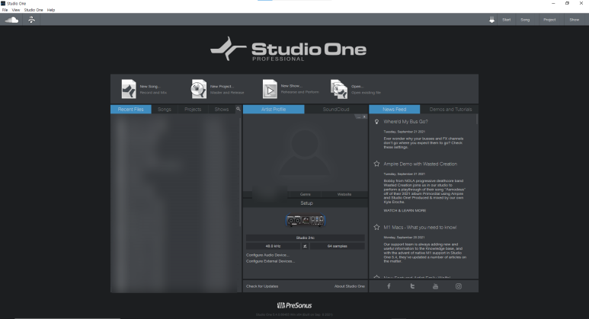The height and width of the screenshot is (319, 589).
Task: Switch to the Projects tab
Action: pos(193,109)
